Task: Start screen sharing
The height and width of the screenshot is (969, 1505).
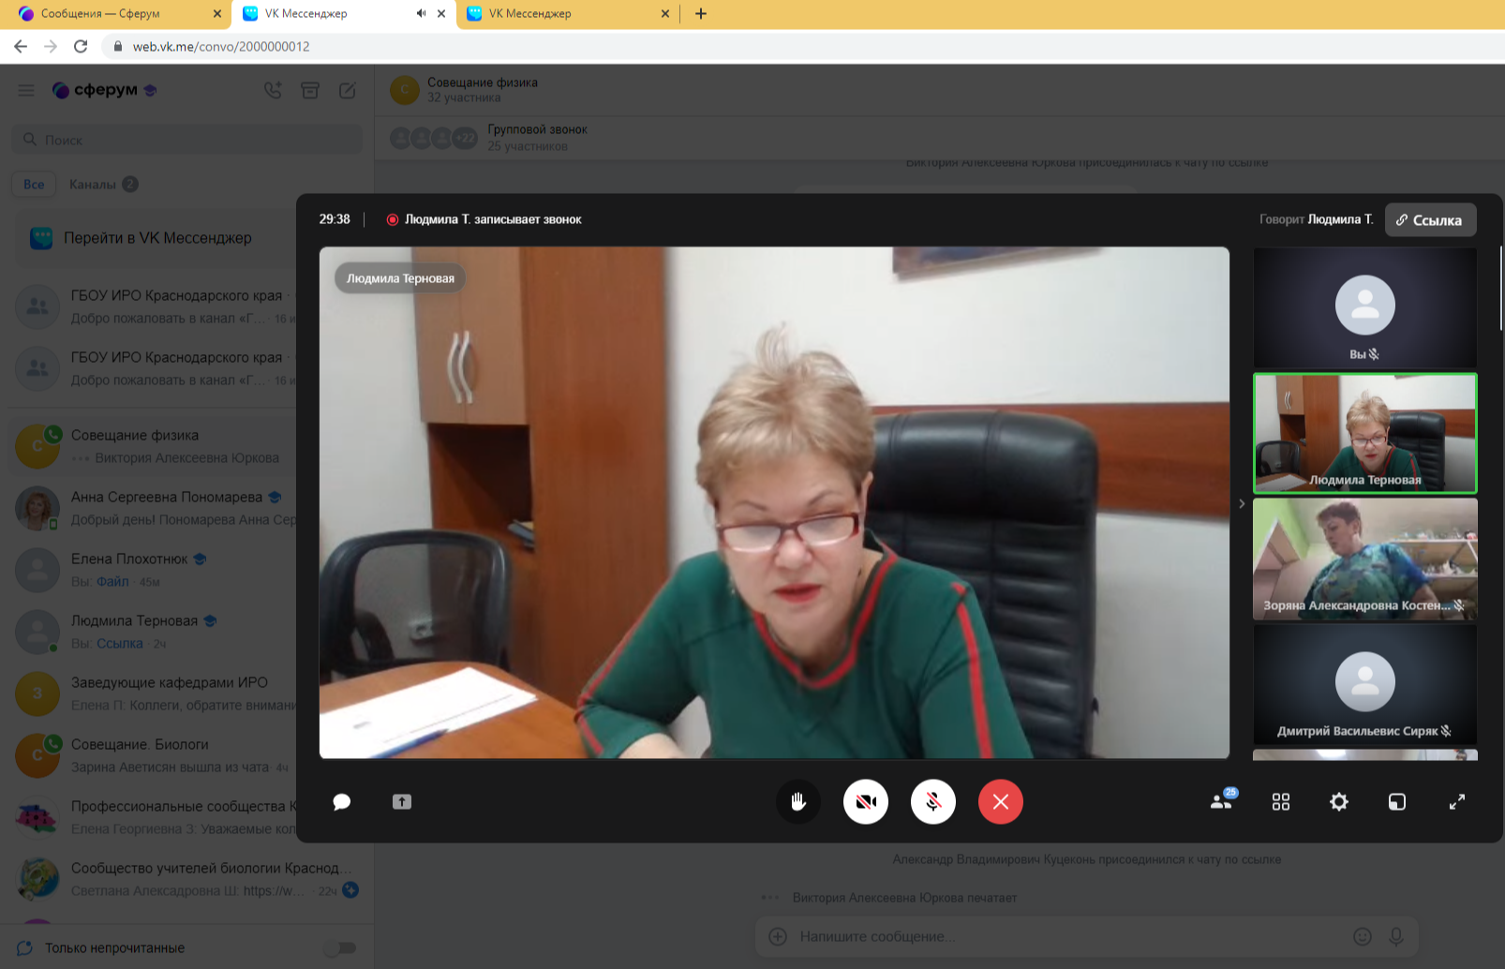Action: 402,802
